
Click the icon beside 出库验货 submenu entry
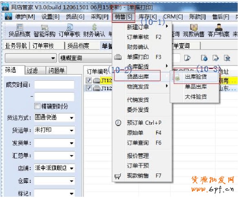click(176, 77)
